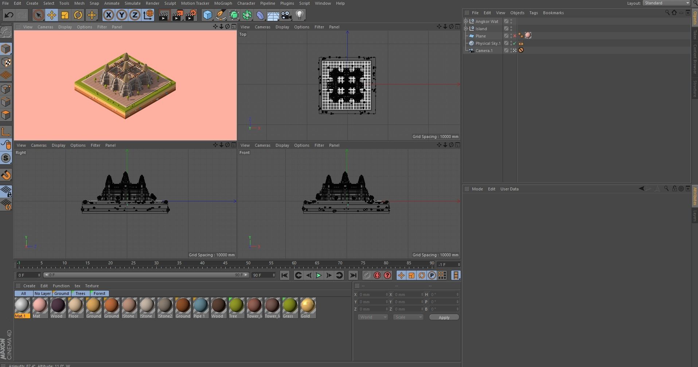698x367 pixels.
Task: Switch to the Trees layer tab
Action: pyautogui.click(x=80, y=293)
